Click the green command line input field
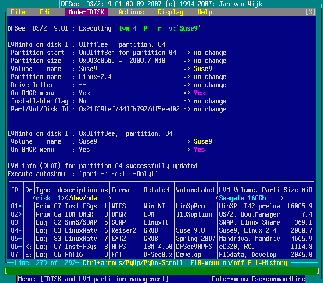The height and width of the screenshot is (283, 323). 161,271
